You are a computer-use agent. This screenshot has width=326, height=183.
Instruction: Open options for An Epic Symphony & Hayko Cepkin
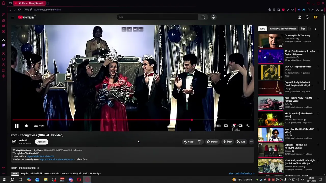tap(318, 51)
